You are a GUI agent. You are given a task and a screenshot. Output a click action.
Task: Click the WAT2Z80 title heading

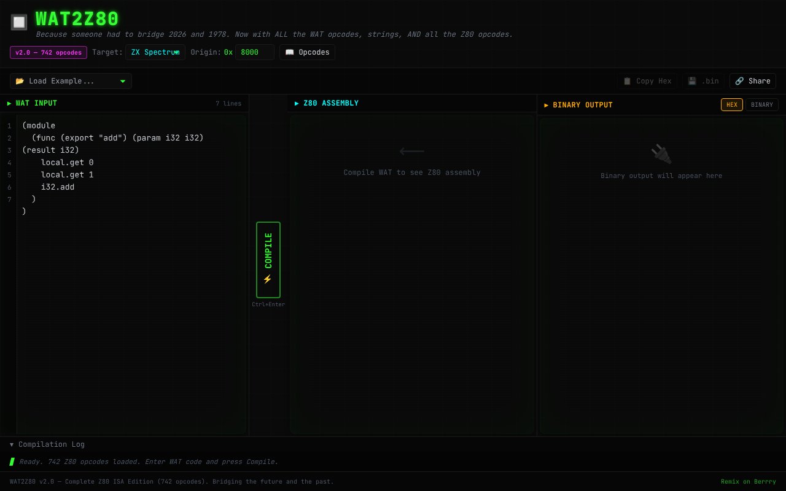pyautogui.click(x=77, y=19)
